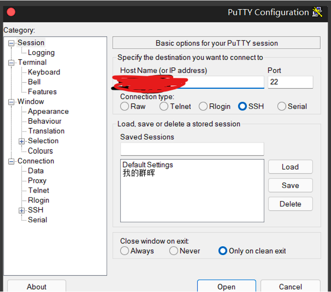Focus the Port field showing 22
331x292 pixels.
point(291,82)
